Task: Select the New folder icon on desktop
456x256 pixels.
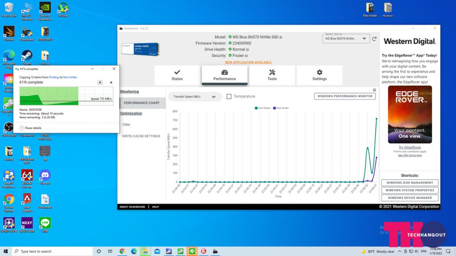Action: tap(370, 10)
